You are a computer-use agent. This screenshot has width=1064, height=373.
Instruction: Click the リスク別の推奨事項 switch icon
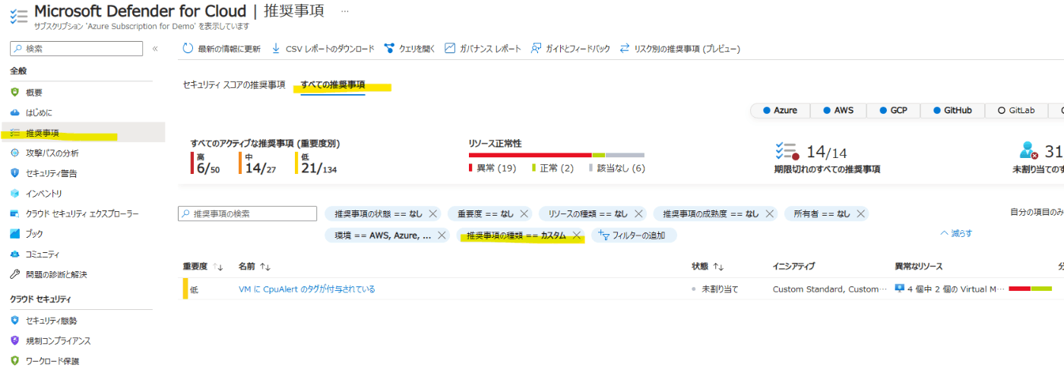point(625,49)
